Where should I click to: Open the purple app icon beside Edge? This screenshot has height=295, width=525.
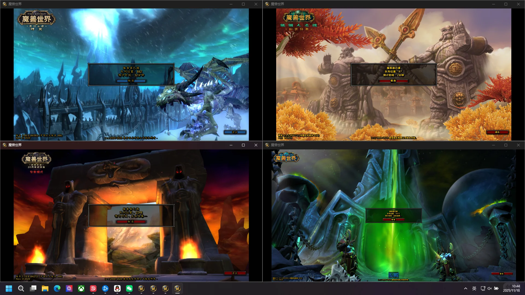tap(69, 288)
